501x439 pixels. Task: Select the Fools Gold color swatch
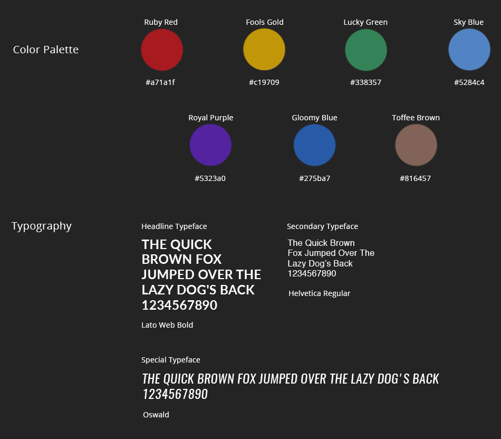click(264, 50)
